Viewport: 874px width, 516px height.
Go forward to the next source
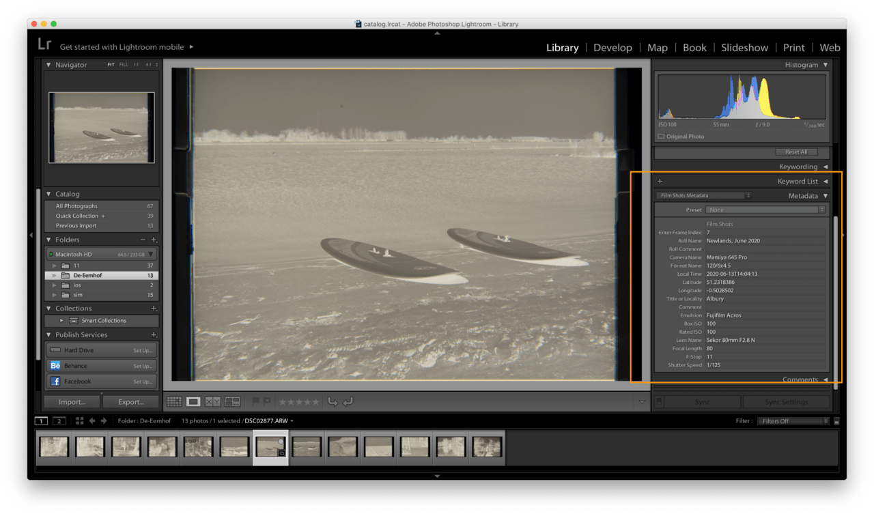click(x=104, y=421)
